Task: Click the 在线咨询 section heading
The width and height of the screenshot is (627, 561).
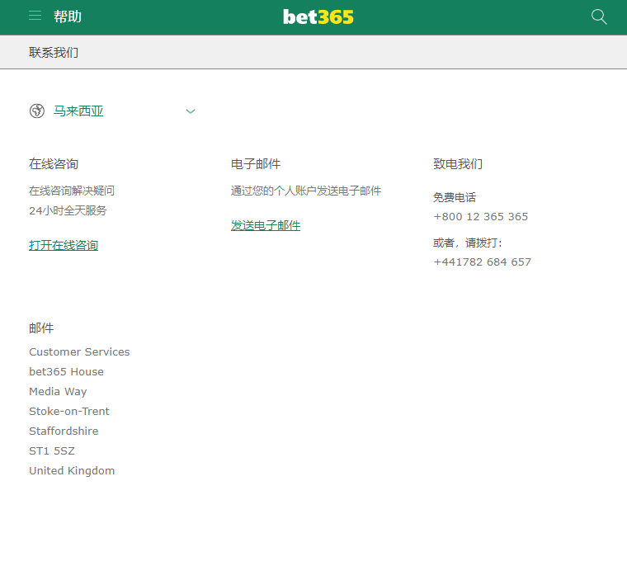Action: (x=54, y=164)
